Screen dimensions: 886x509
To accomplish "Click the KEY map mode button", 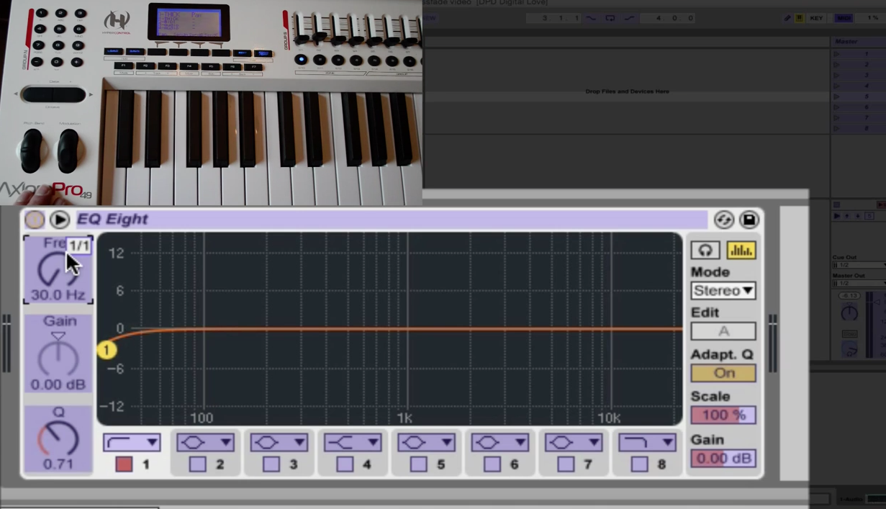I will click(816, 18).
